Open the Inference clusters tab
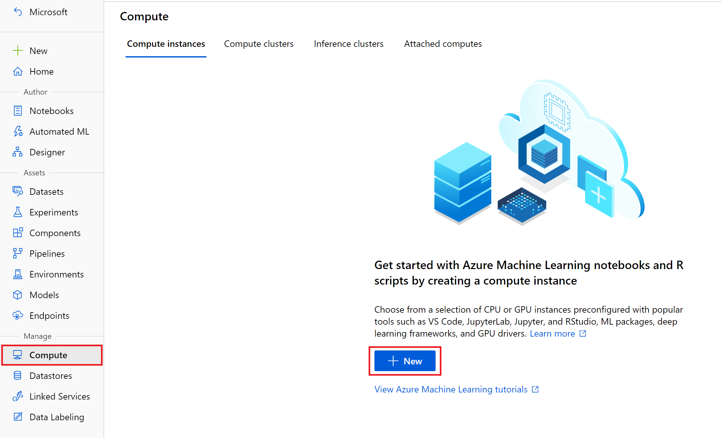The width and height of the screenshot is (722, 438). click(349, 44)
